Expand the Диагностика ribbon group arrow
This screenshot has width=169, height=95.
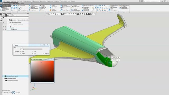coord(117,12)
